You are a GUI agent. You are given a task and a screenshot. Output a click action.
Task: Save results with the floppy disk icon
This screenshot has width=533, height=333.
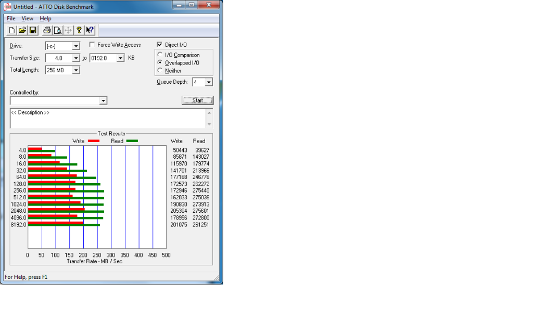(x=32, y=30)
